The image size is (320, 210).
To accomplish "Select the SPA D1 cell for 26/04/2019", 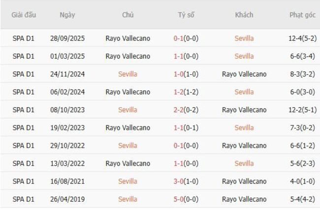I will (24, 199).
